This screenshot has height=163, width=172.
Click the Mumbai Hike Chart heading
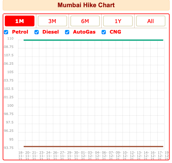point(86,5)
